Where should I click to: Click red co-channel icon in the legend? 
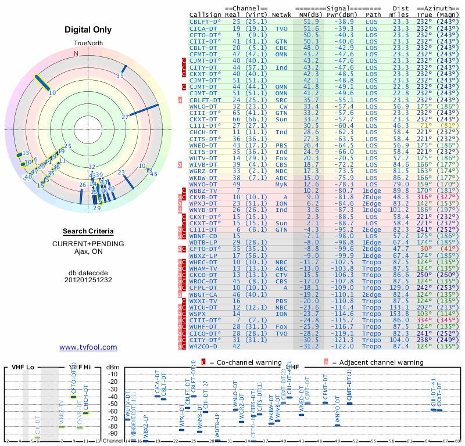point(203,362)
